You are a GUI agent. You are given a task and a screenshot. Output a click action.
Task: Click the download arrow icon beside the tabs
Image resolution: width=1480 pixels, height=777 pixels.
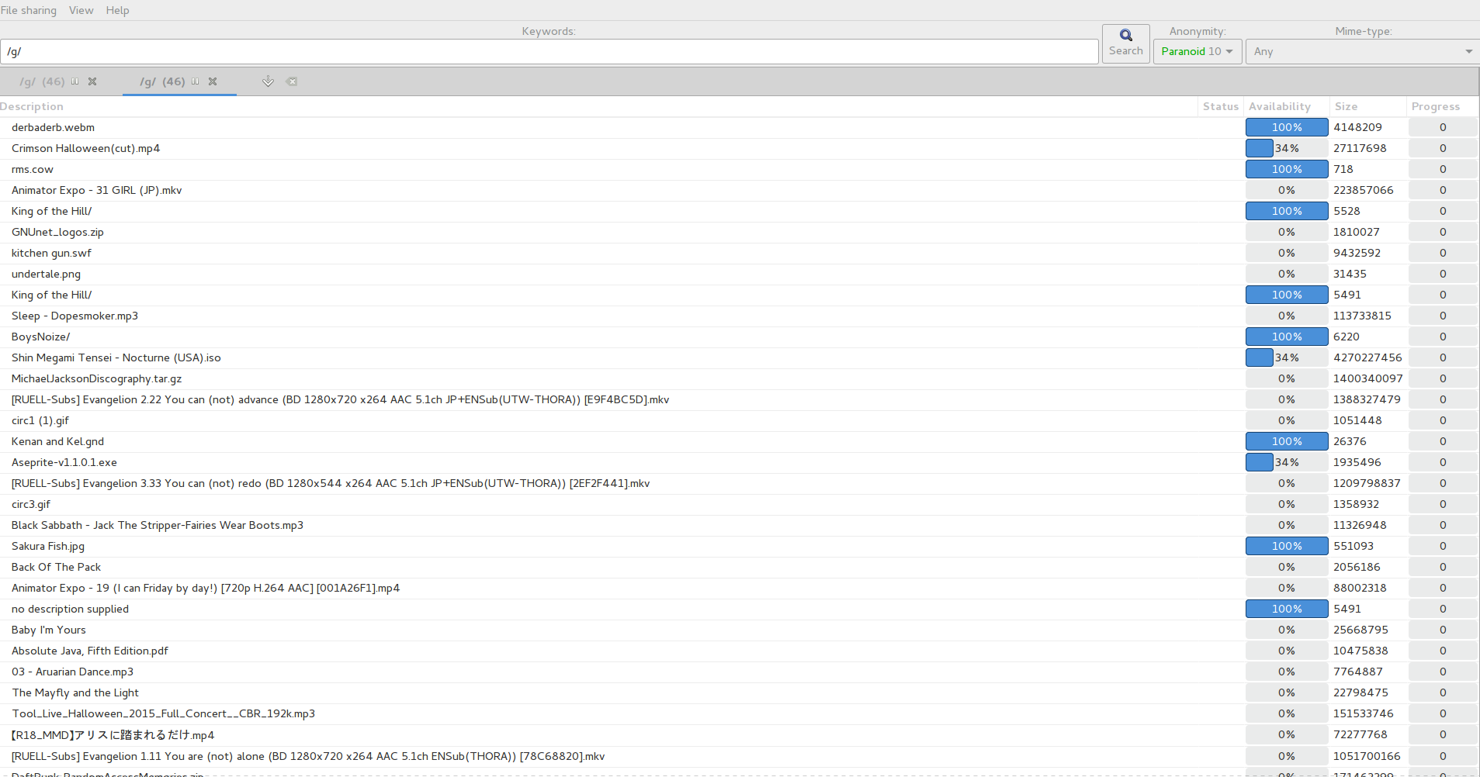coord(268,81)
